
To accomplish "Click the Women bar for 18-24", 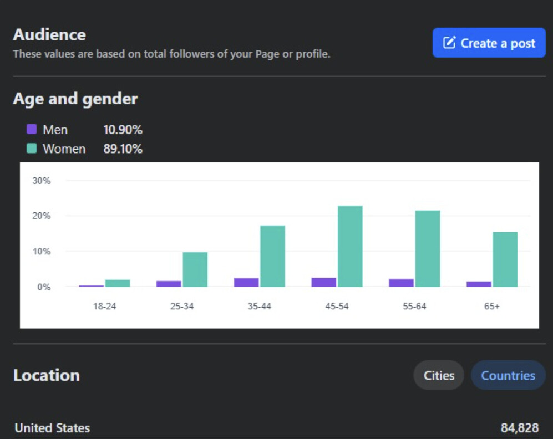I will click(x=118, y=283).
